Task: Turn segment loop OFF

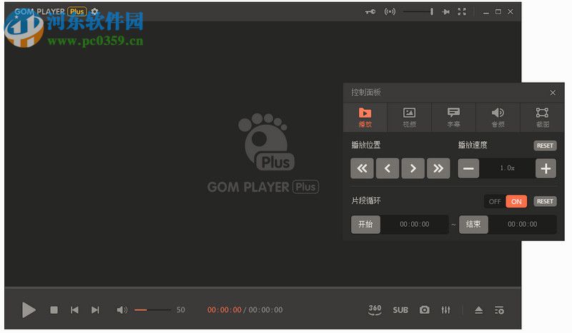Action: coord(495,201)
